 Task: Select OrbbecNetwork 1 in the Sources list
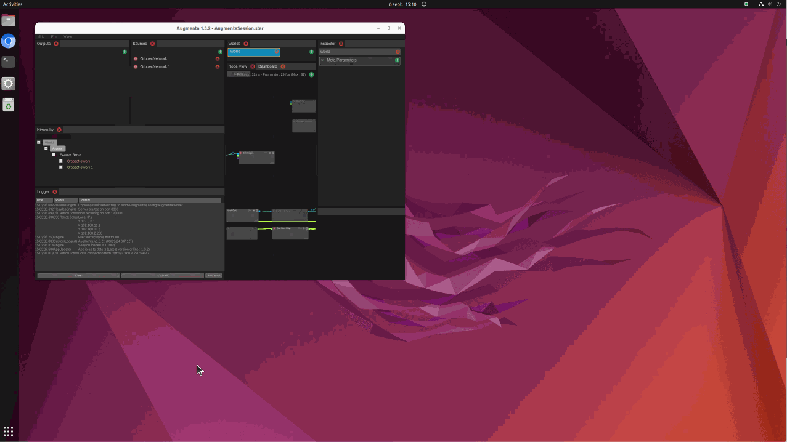(155, 66)
